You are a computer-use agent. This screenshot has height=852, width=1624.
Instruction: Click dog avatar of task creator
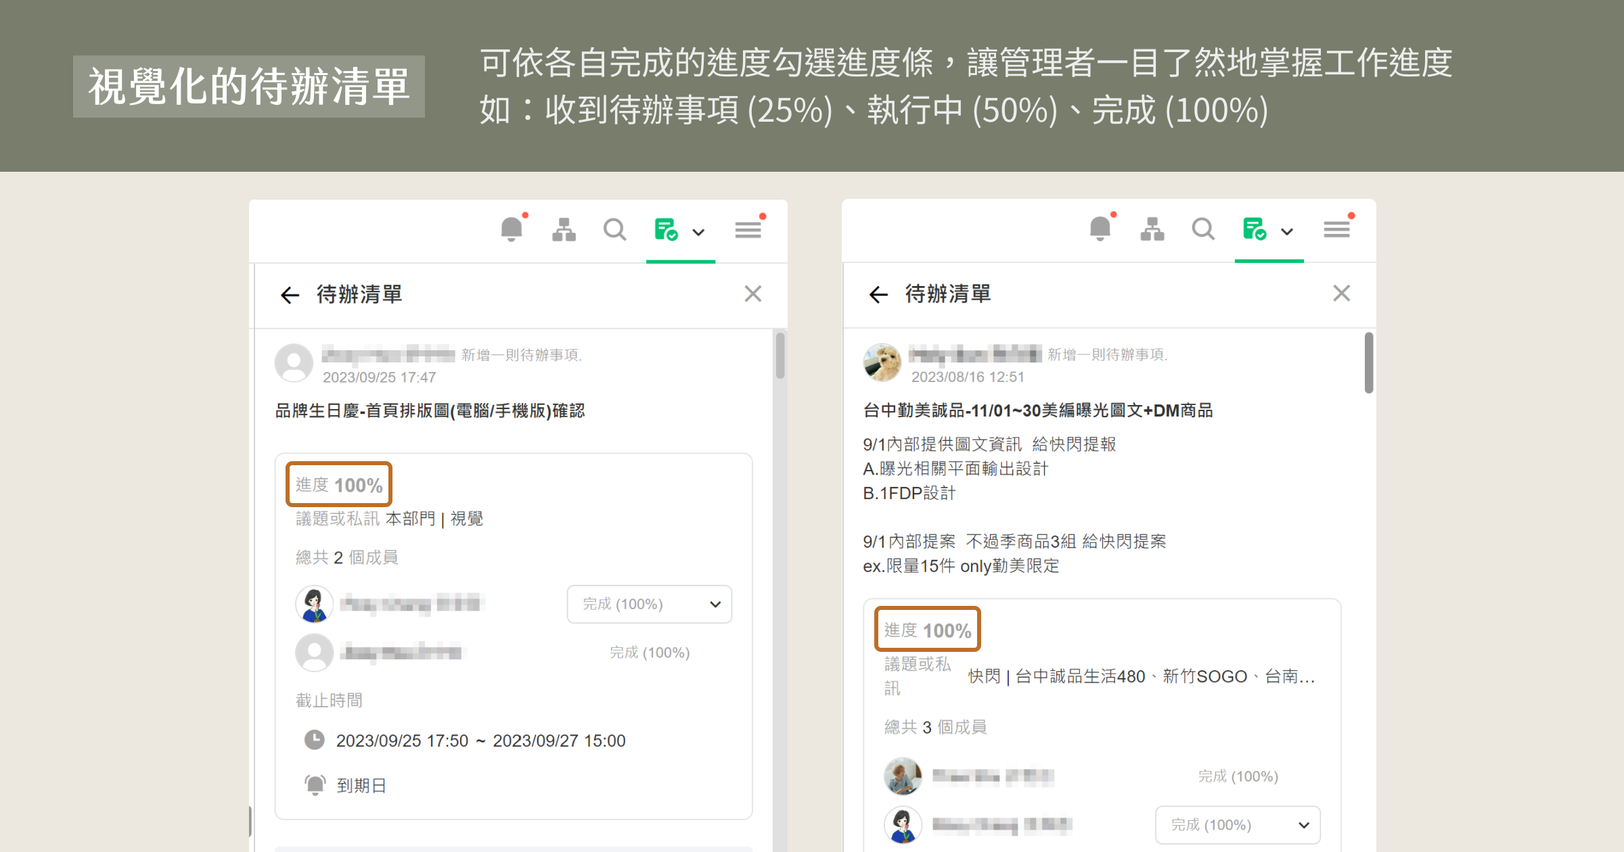(882, 362)
